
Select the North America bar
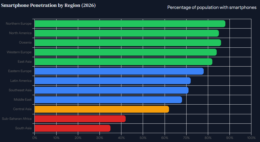pyautogui.click(x=127, y=33)
